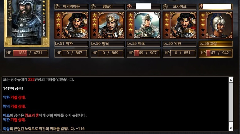The height and width of the screenshot is (134, 240).
Task: Click the boss HP bar 1831 / 4731
Action: (27, 53)
